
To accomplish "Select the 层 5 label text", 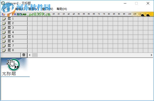I will pos(11,37).
